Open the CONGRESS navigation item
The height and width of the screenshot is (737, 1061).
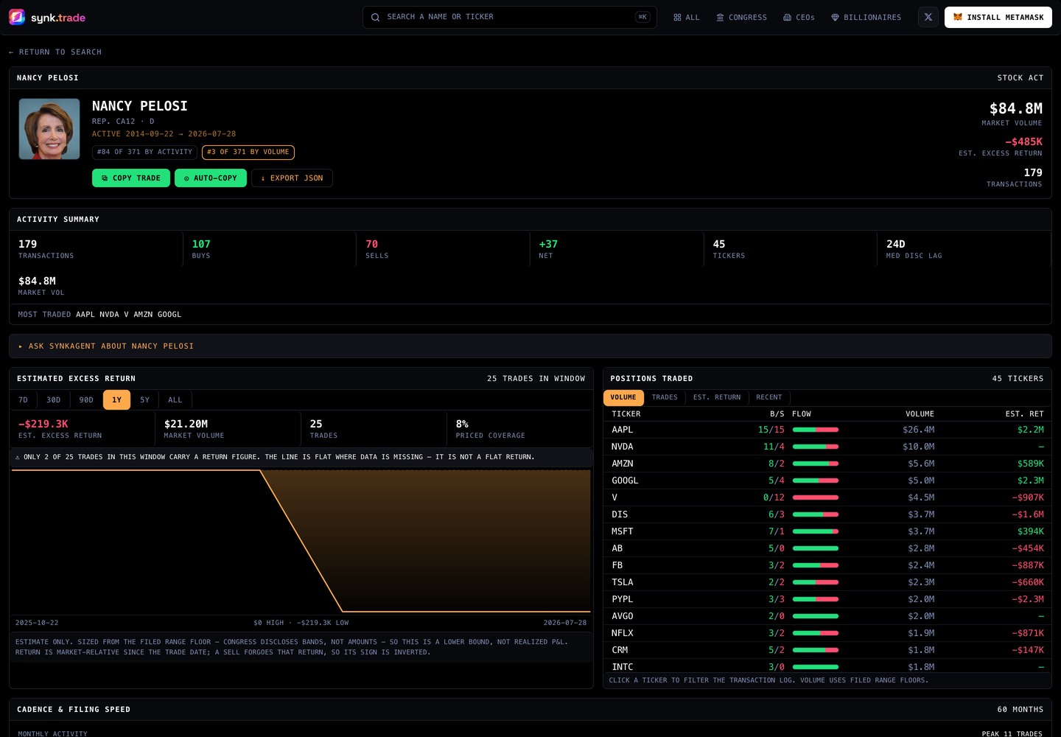pos(741,18)
